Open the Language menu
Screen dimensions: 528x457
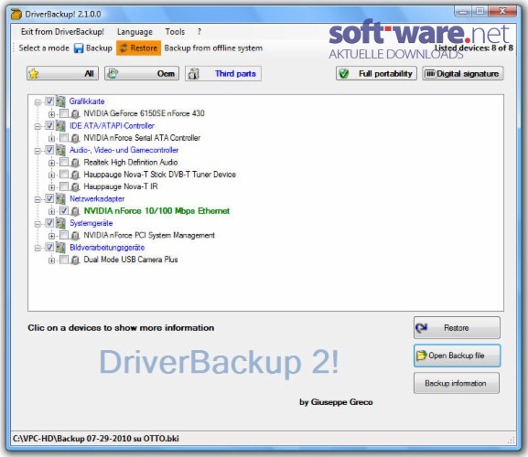[x=135, y=32]
